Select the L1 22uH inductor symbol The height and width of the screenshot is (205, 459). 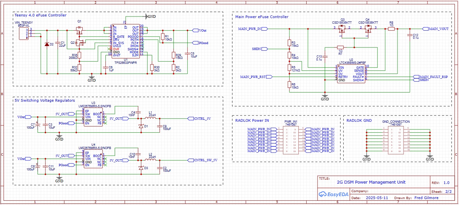[150, 118]
